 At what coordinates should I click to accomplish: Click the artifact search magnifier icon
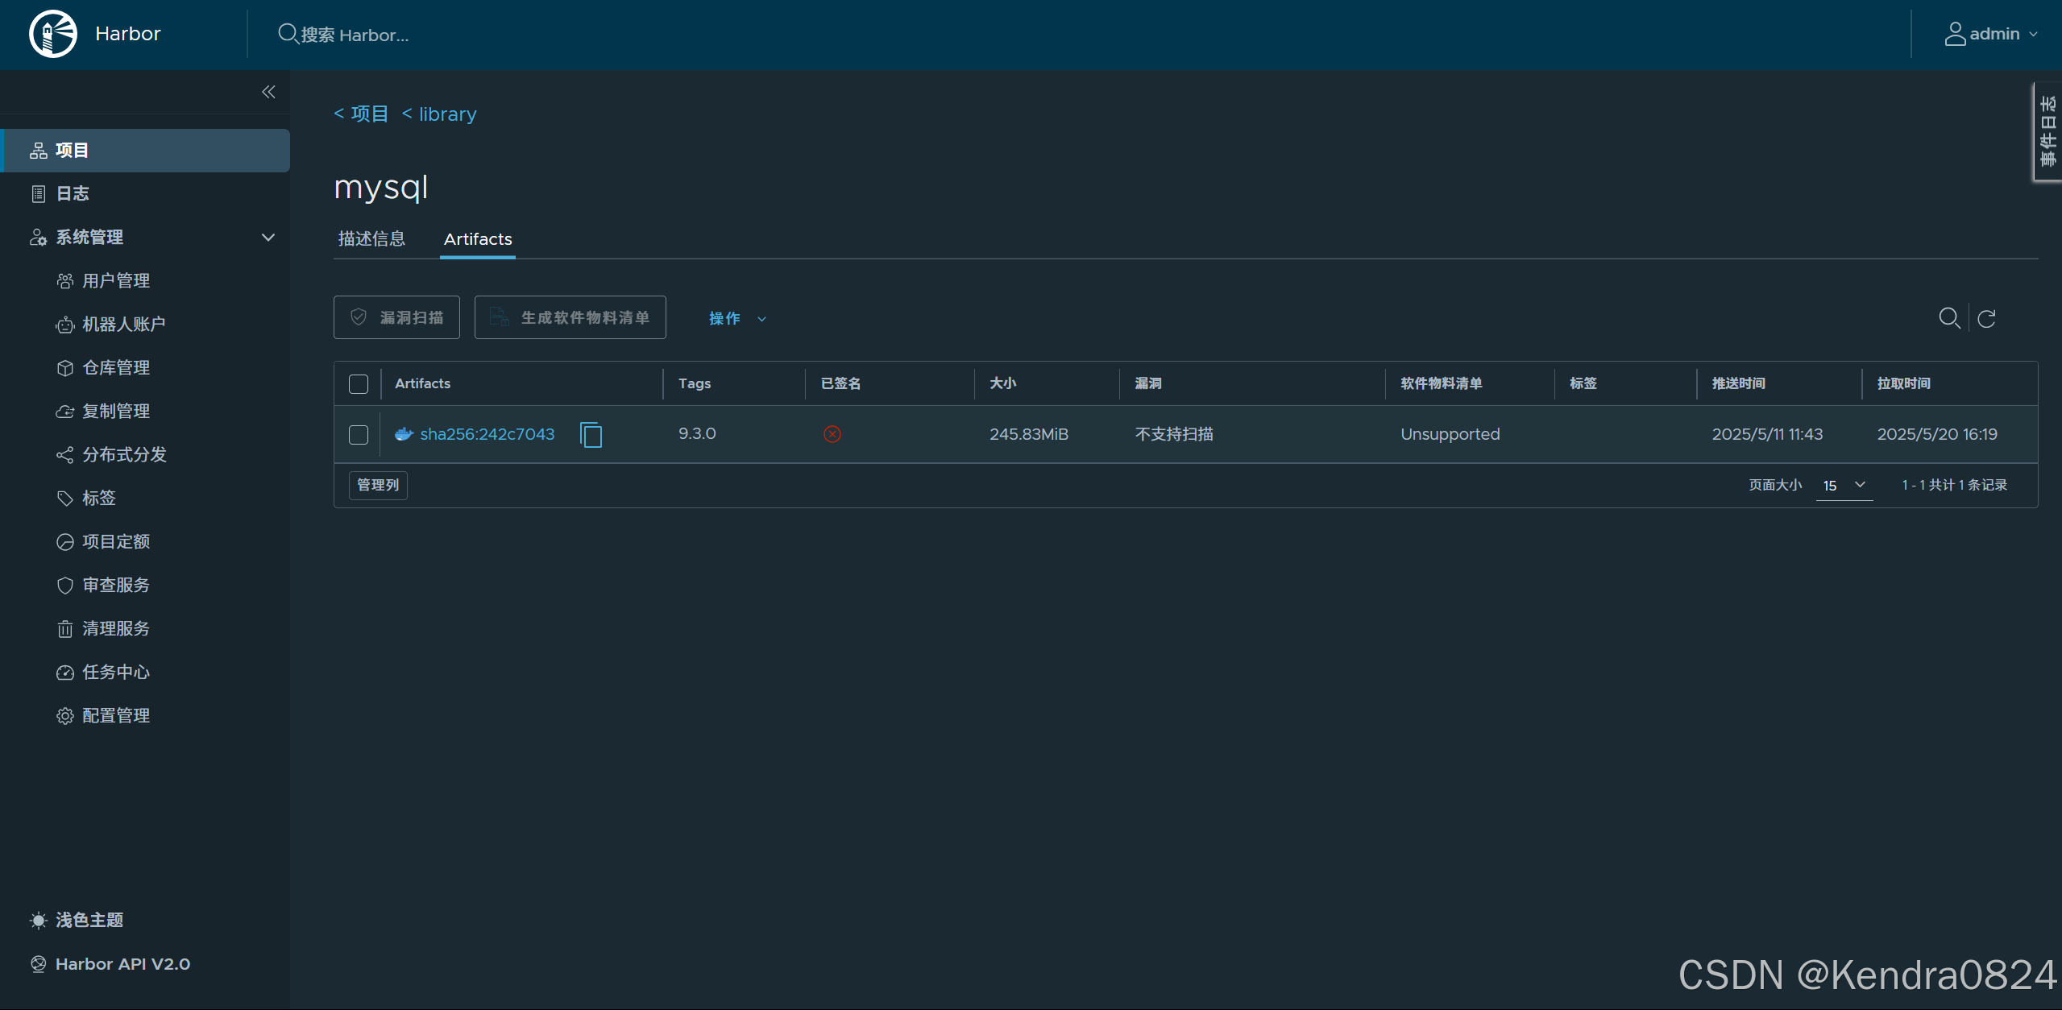tap(1948, 318)
